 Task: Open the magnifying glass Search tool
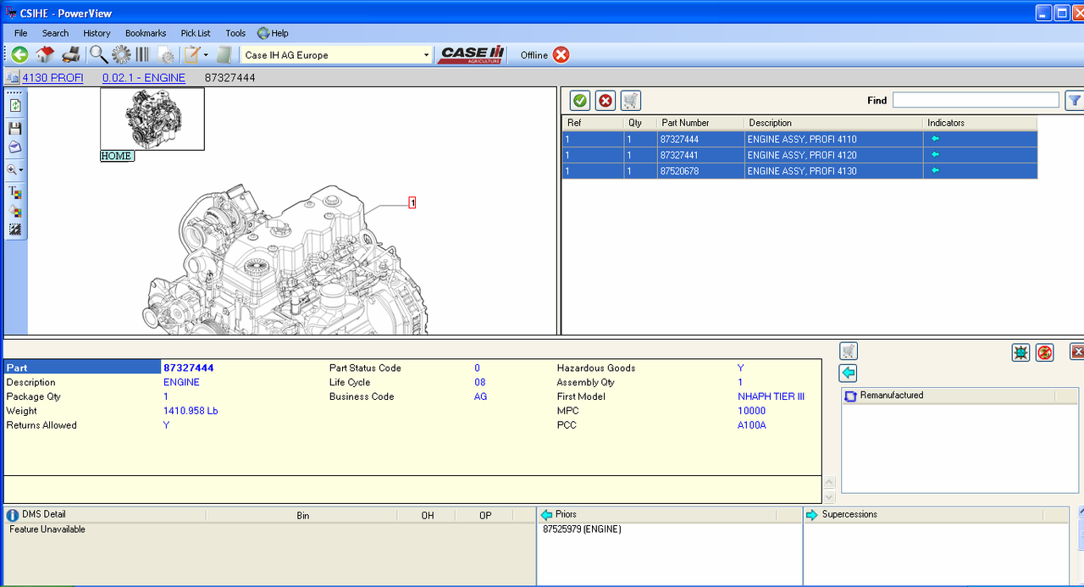pyautogui.click(x=98, y=54)
